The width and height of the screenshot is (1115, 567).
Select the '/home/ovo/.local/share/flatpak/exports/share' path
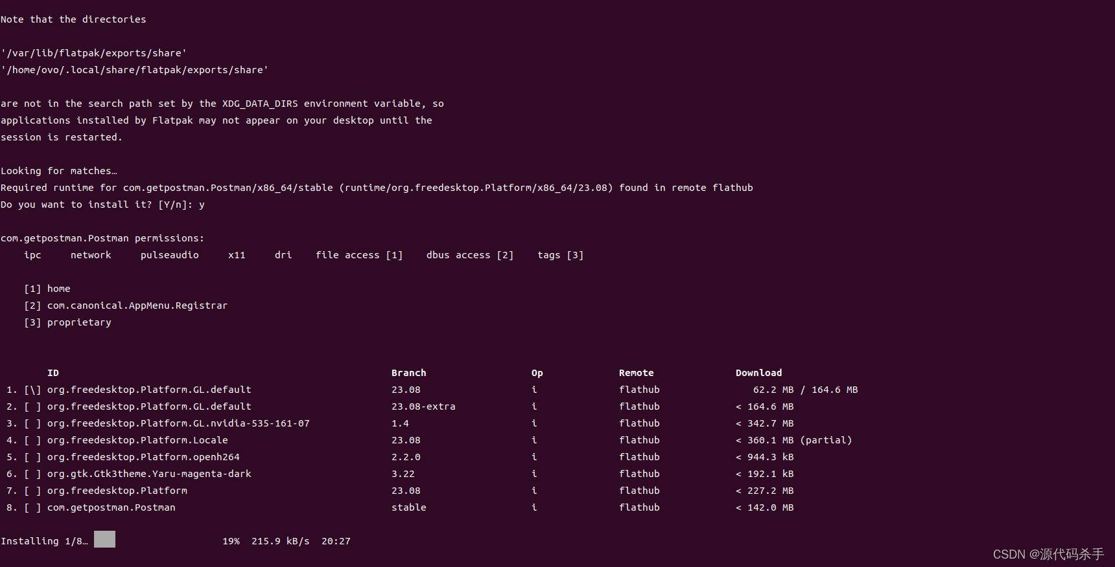click(134, 70)
